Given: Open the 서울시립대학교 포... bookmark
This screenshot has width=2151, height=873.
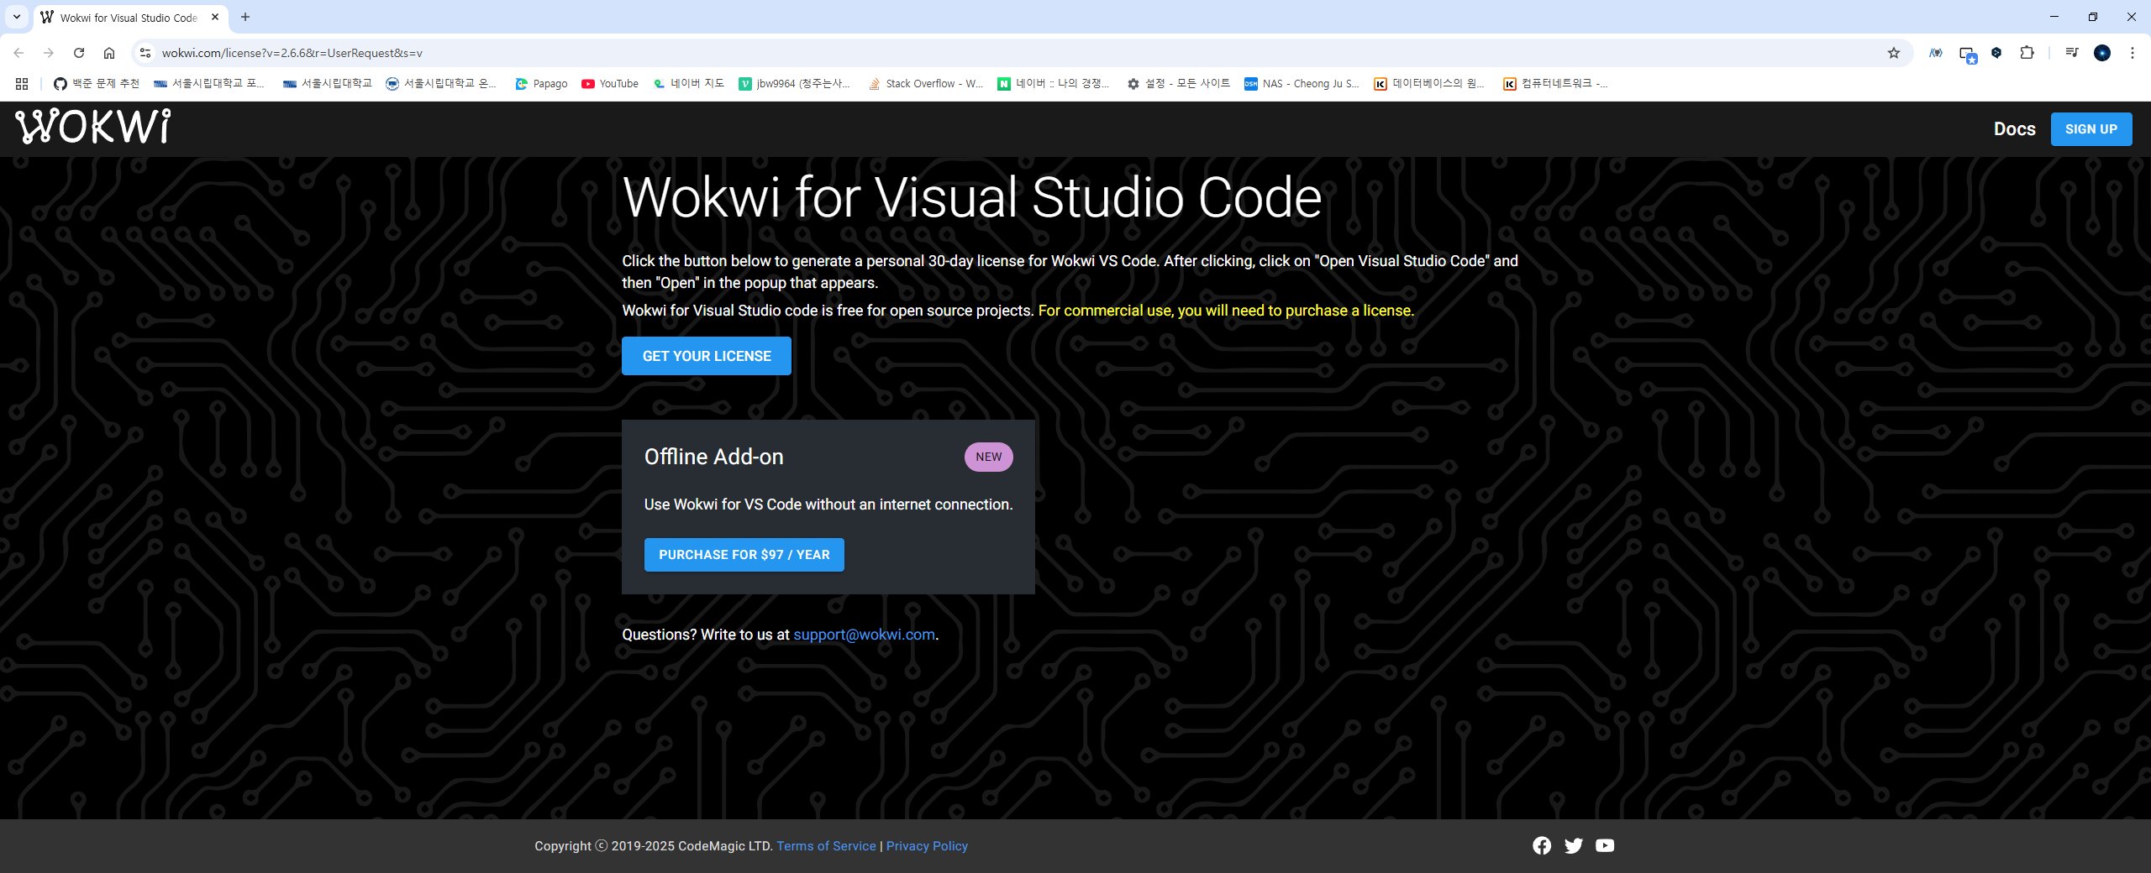Looking at the screenshot, I should click(x=209, y=84).
